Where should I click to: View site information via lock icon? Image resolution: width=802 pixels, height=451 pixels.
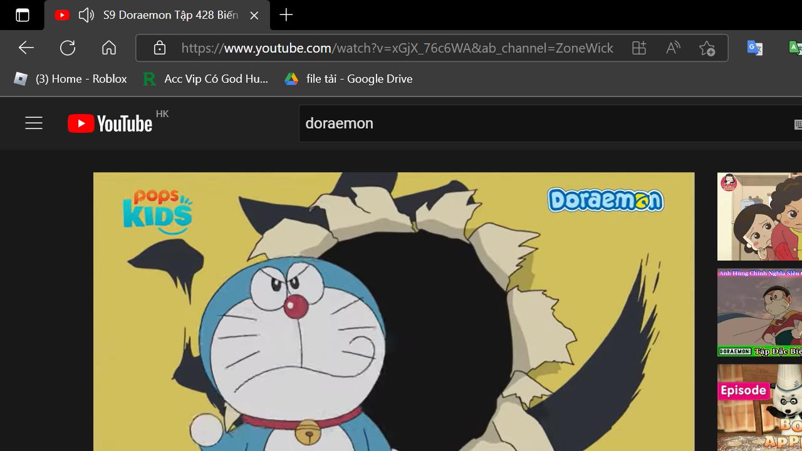tap(160, 48)
